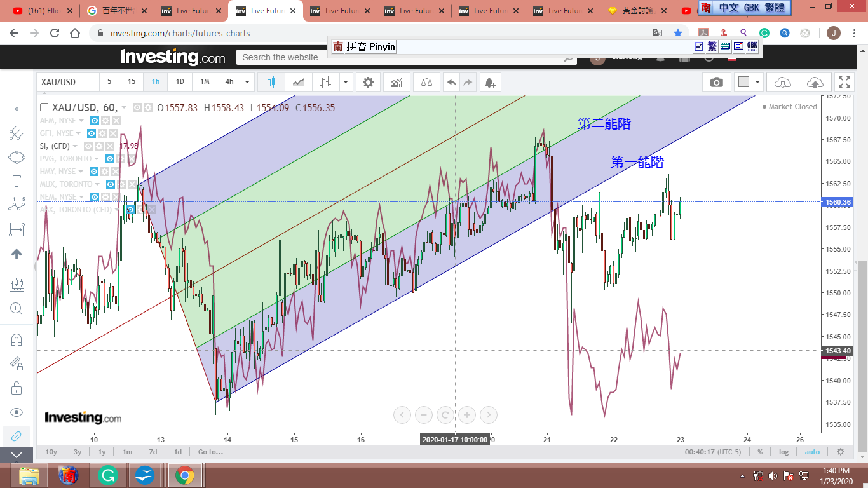Select the 1D timeframe button
Screen dimensions: 868x488
tap(180, 82)
